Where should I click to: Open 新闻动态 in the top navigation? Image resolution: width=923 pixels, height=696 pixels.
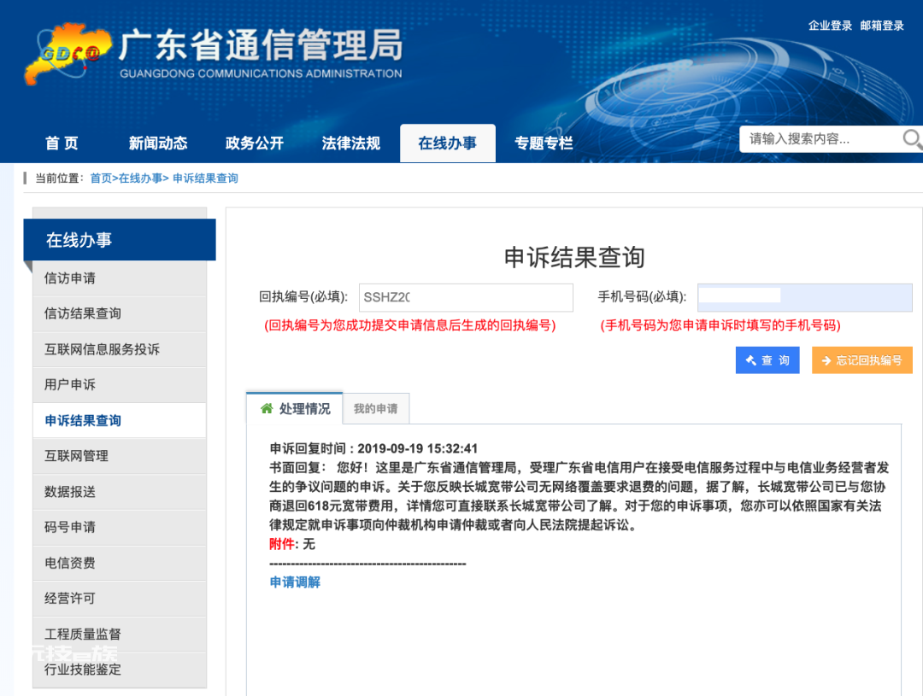pyautogui.click(x=158, y=143)
